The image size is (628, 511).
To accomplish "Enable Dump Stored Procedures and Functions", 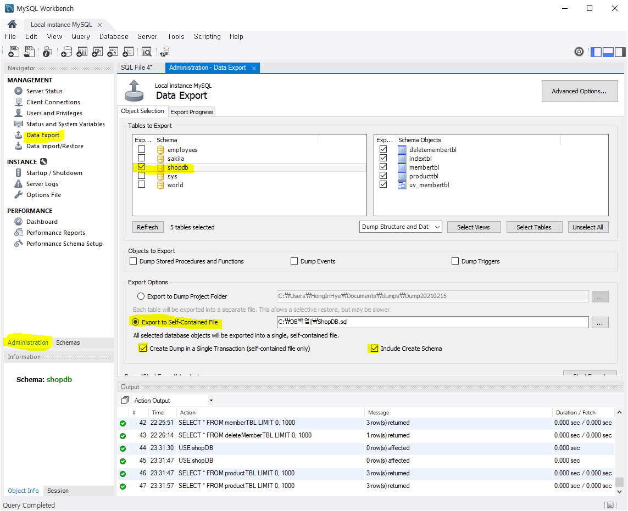I will tap(133, 261).
